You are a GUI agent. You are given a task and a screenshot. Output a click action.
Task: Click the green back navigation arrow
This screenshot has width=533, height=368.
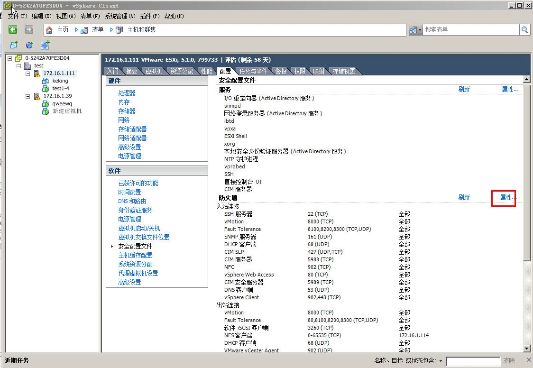click(13, 29)
